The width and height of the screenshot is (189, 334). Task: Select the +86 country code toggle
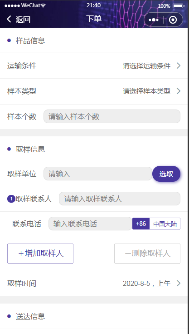(x=141, y=224)
